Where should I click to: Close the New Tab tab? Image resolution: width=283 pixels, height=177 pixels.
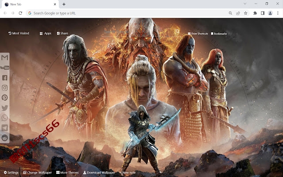tap(55, 4)
